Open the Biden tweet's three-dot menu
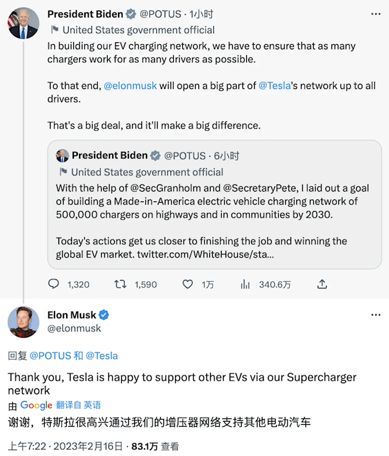Viewport: 389px width, 456px height. tap(375, 14)
